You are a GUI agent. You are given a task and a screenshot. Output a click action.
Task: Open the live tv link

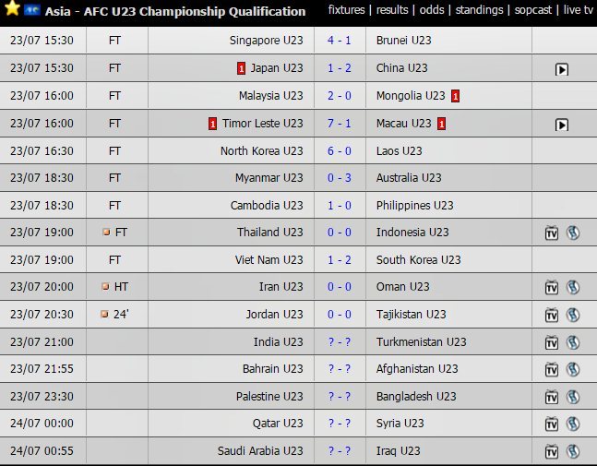[x=578, y=10]
